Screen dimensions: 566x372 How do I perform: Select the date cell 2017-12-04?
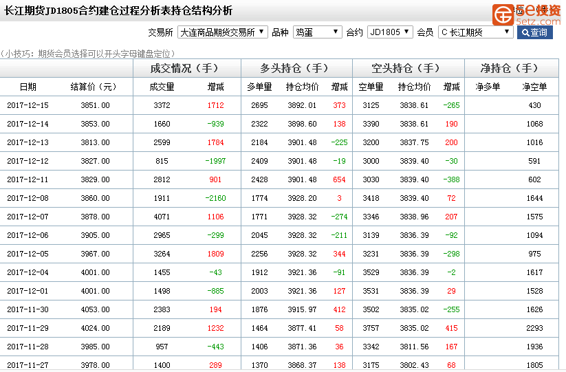point(28,272)
